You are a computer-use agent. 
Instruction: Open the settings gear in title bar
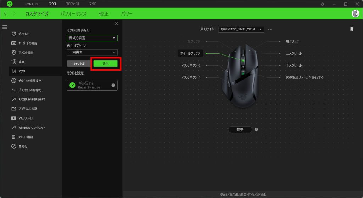(322, 4)
